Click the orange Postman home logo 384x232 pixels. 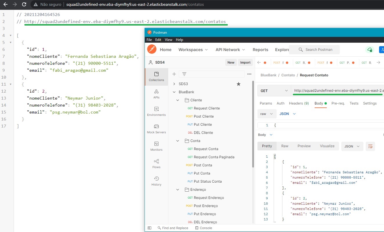152,49
